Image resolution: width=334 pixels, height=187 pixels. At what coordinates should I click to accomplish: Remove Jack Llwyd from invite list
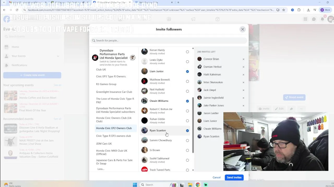point(243,90)
